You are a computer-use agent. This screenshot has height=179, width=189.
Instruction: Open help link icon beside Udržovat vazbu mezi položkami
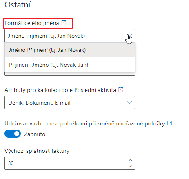(169, 123)
